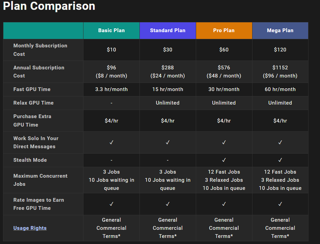This screenshot has height=244, width=320.
Task: Click the Maximum Concurrent Jobs label
Action: (x=40, y=180)
